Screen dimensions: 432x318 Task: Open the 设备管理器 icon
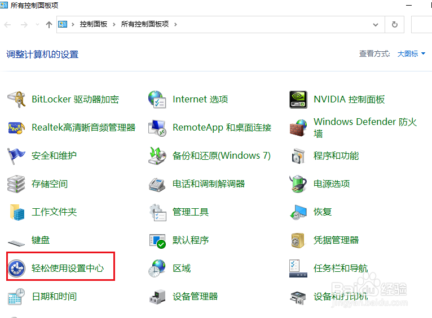157,297
